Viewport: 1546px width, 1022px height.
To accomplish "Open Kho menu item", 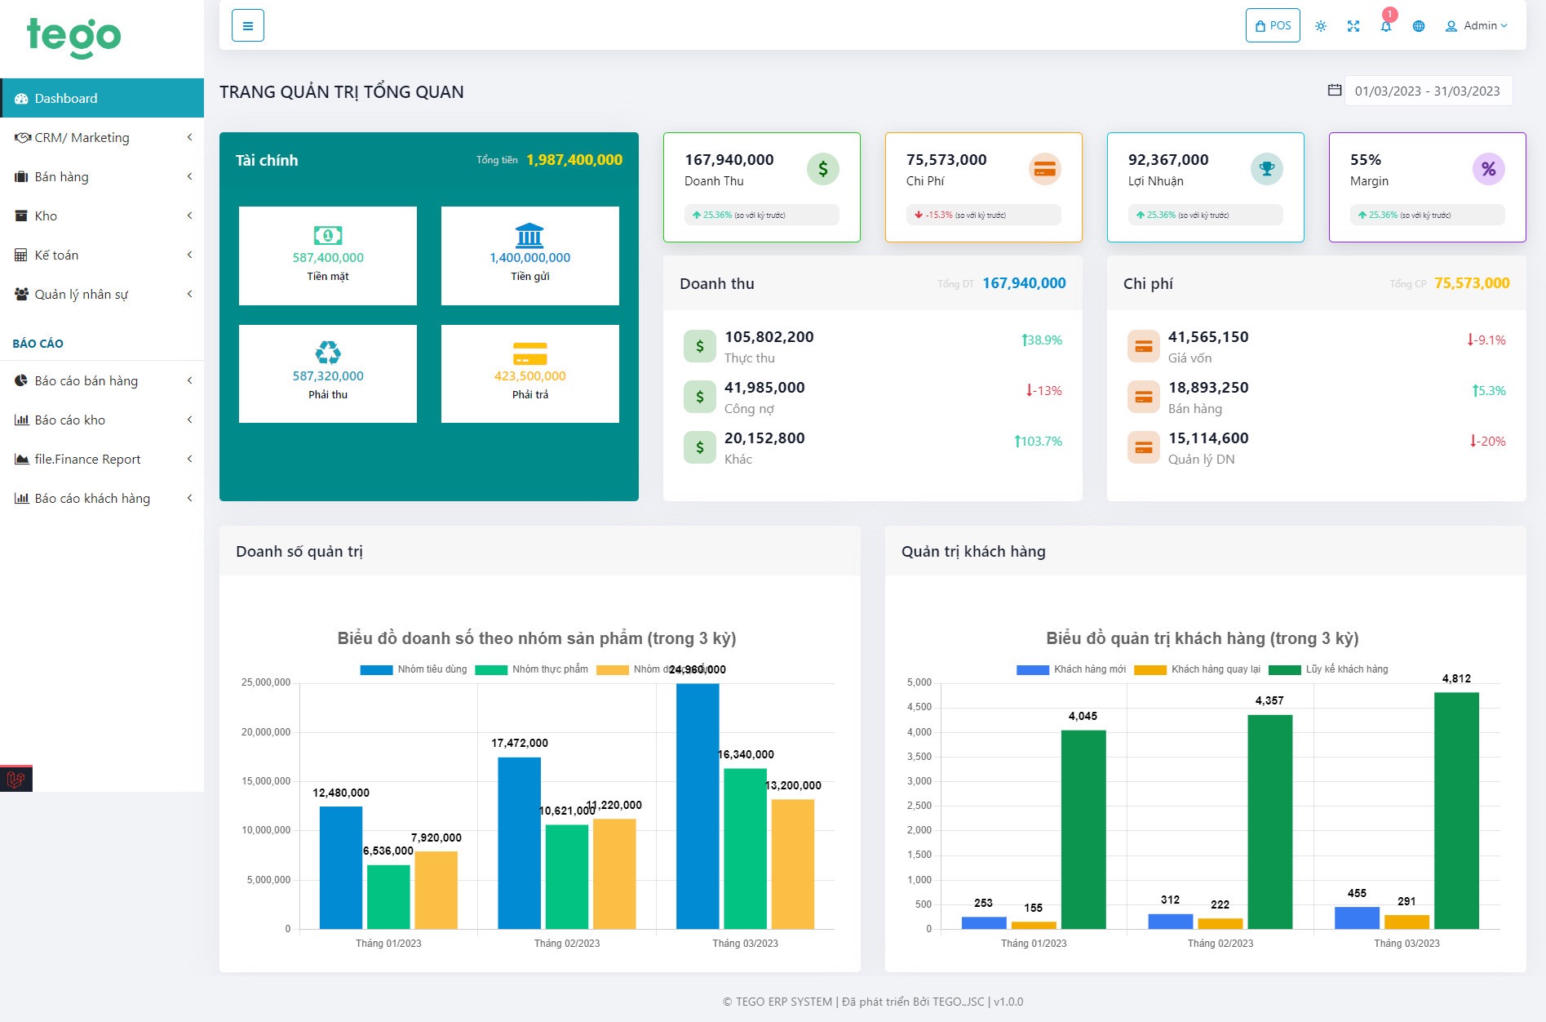I will (x=102, y=216).
